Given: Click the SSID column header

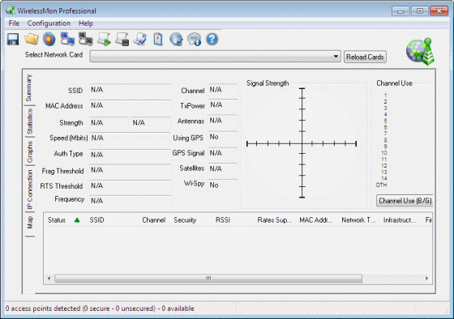Looking at the screenshot, I should pyautogui.click(x=96, y=220).
